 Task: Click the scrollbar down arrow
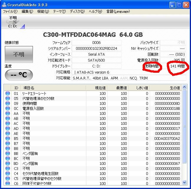pos(185,183)
